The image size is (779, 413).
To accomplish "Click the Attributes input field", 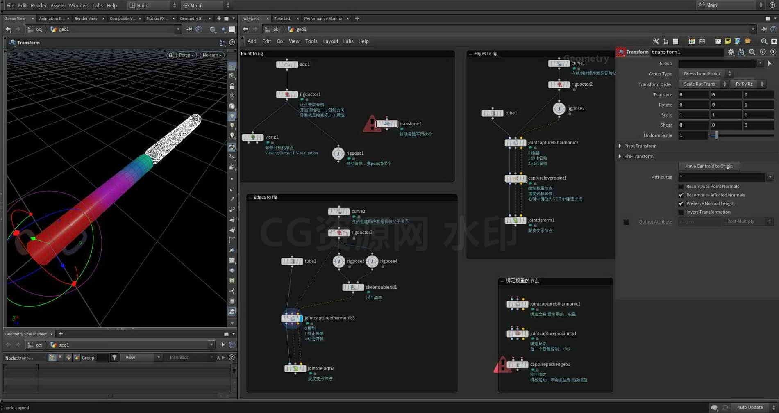I will 722,177.
